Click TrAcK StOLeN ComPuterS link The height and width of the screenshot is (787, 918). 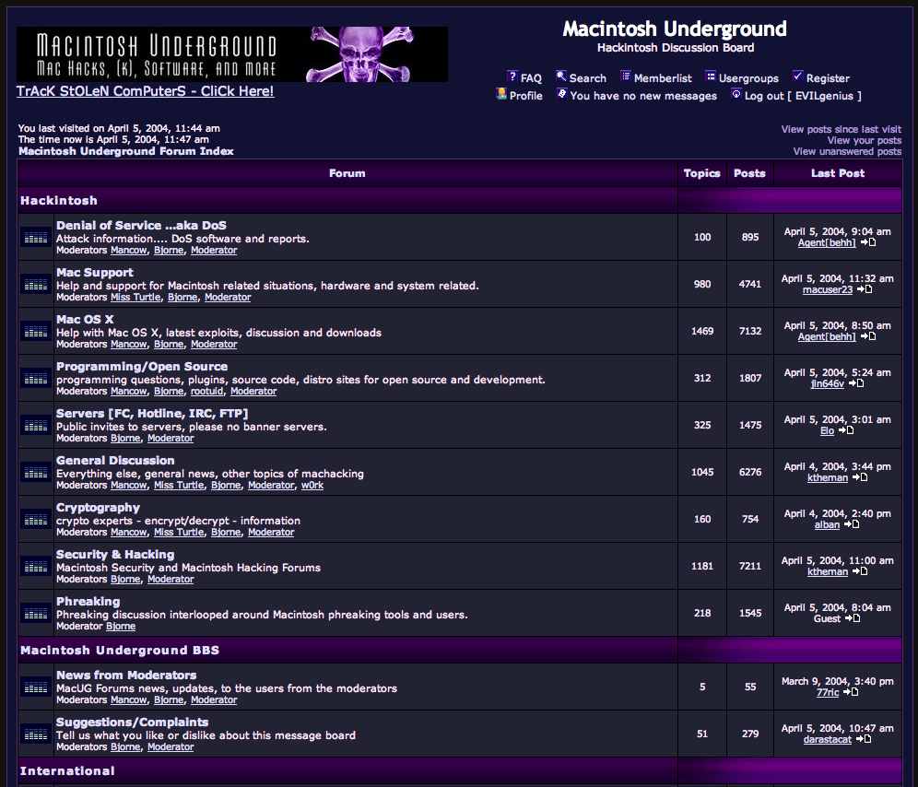click(146, 91)
